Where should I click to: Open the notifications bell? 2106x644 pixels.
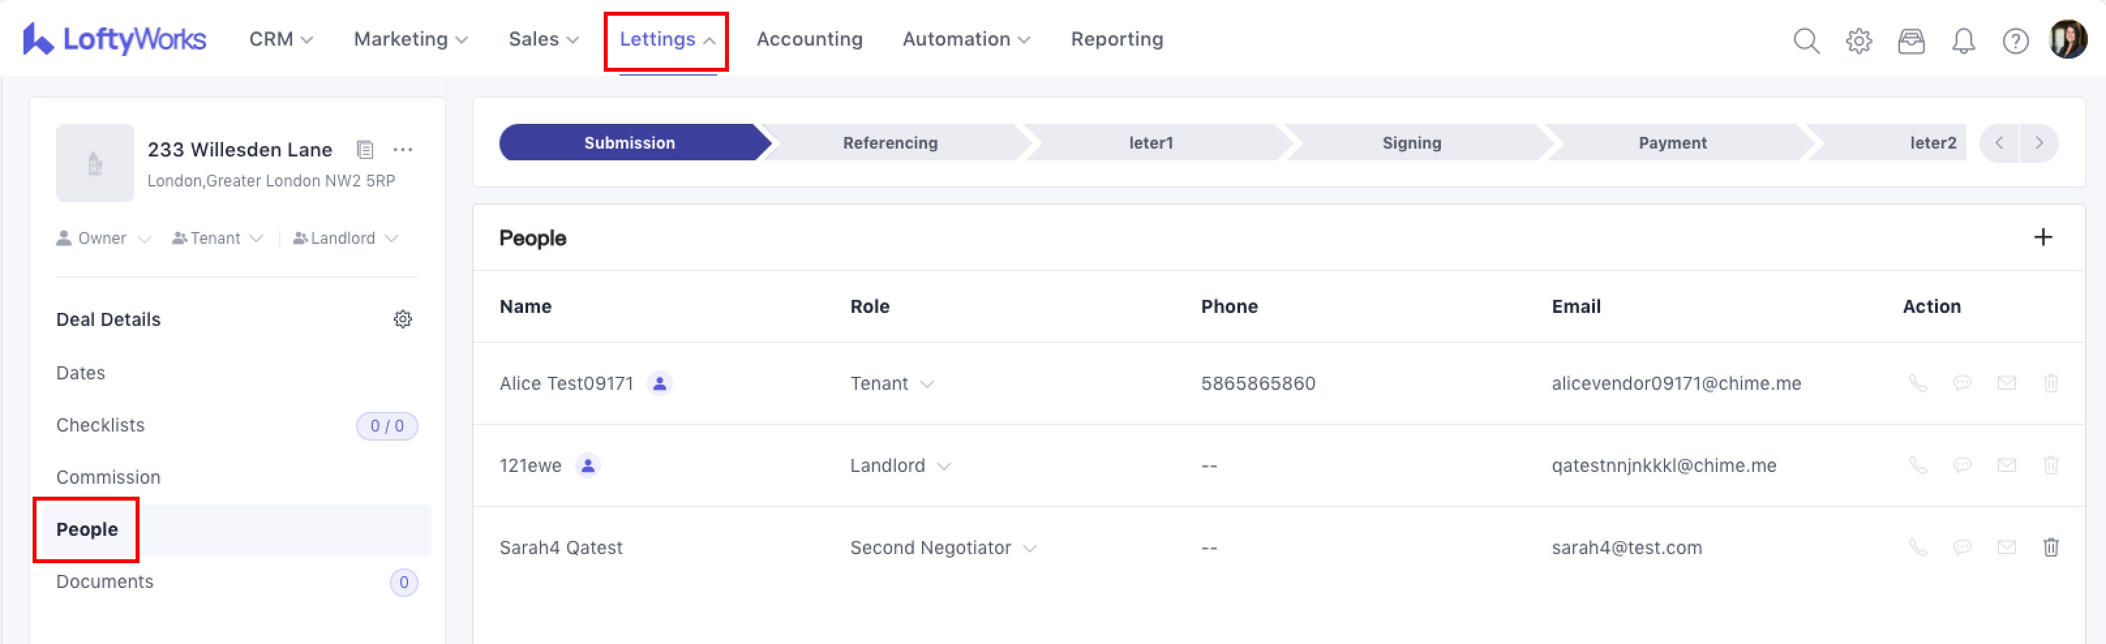(1963, 40)
